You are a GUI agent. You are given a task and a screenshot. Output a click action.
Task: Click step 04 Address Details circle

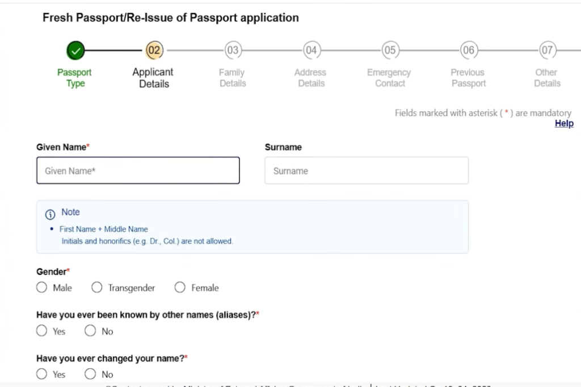coord(311,51)
